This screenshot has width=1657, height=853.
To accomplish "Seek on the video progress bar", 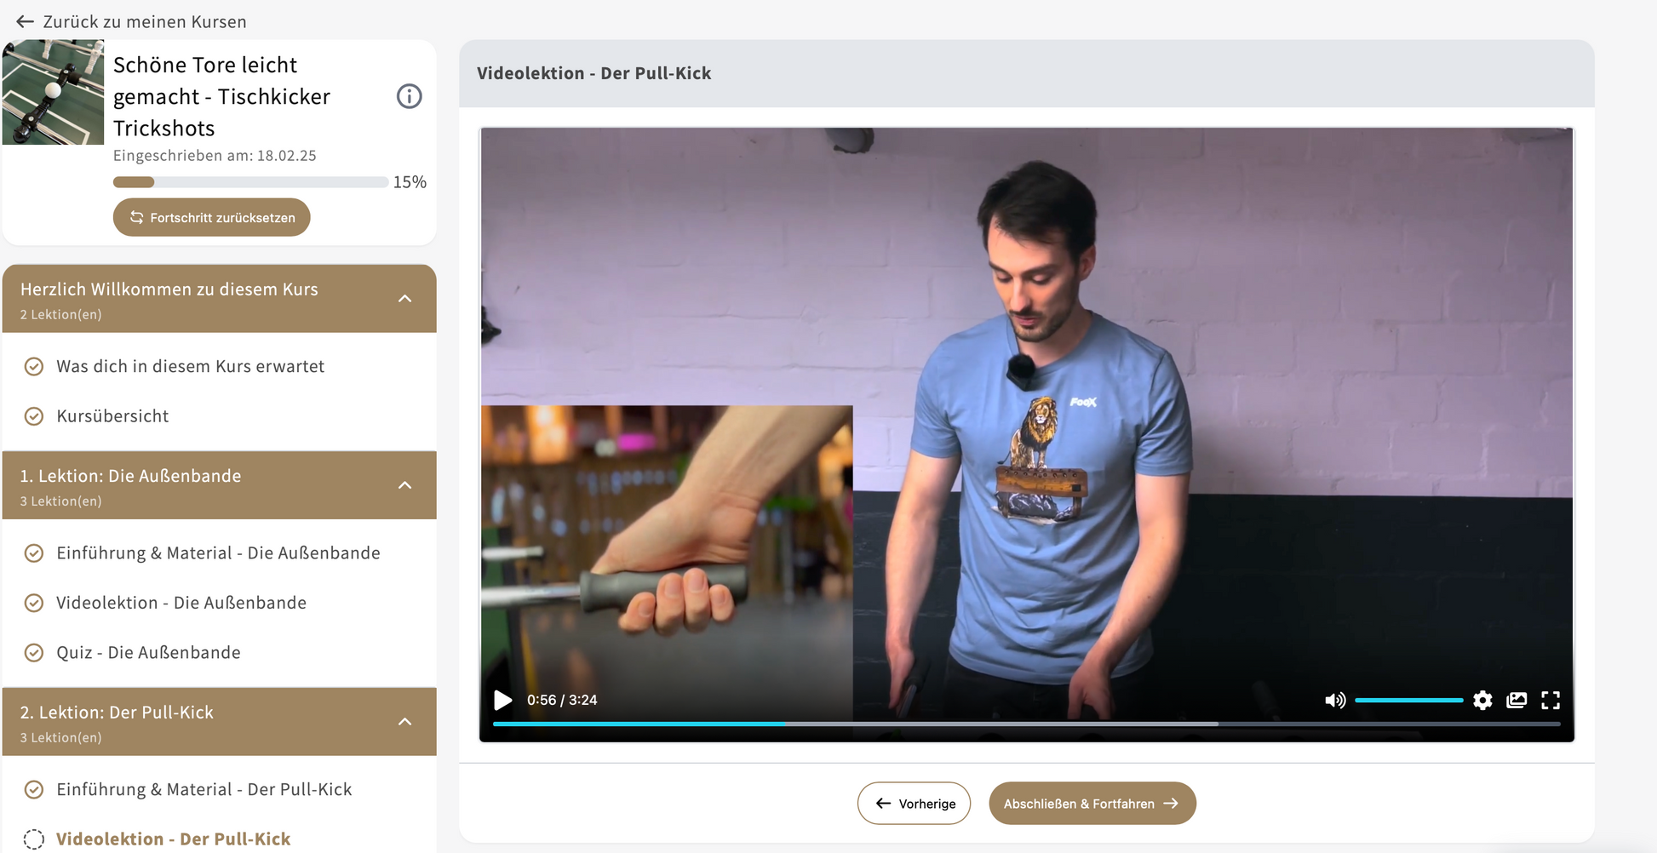I will click(x=1026, y=724).
